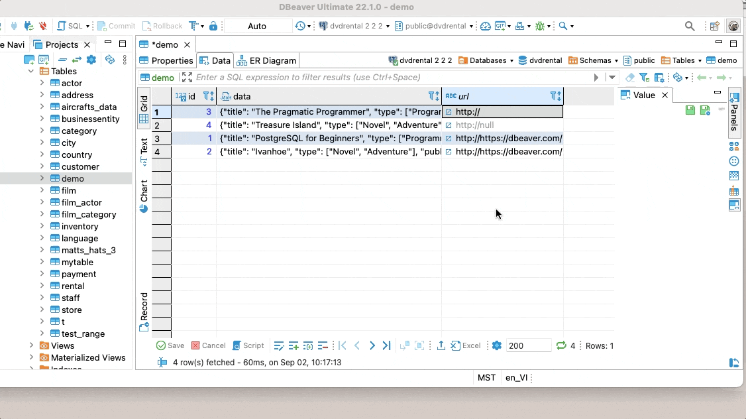Select the matts_hats_3 table

(x=89, y=250)
